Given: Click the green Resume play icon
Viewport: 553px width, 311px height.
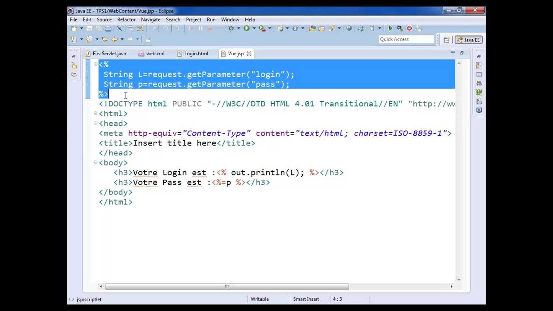Looking at the screenshot, I should [391, 29].
